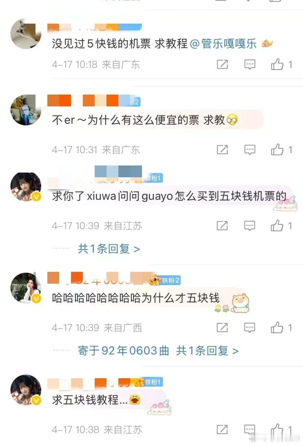Viewport: 303px width, 445px height.
Task: Reply to the 4-17 10:18 comment
Action: coord(250,64)
